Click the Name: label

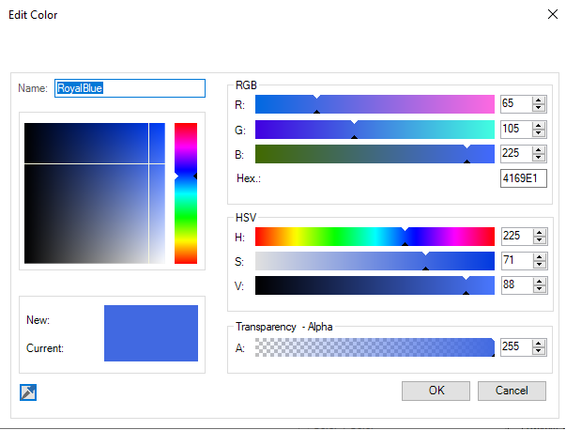[x=33, y=88]
